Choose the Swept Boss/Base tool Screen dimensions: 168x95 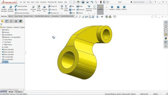click(21, 6)
